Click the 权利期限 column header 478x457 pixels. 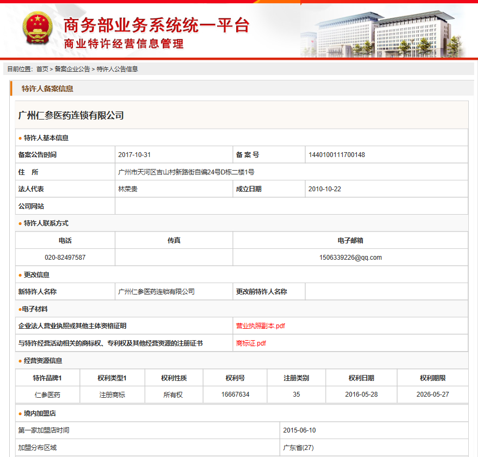(432, 378)
